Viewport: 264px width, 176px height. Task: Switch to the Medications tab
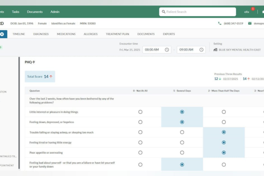(66, 34)
